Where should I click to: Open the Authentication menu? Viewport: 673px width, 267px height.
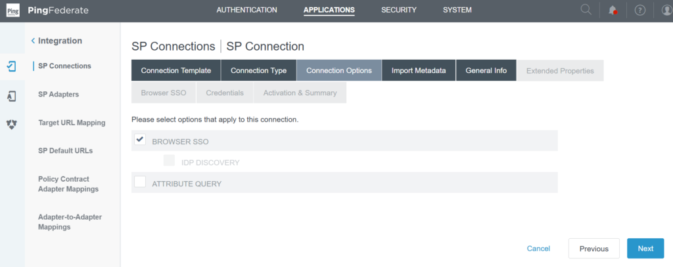point(247,10)
